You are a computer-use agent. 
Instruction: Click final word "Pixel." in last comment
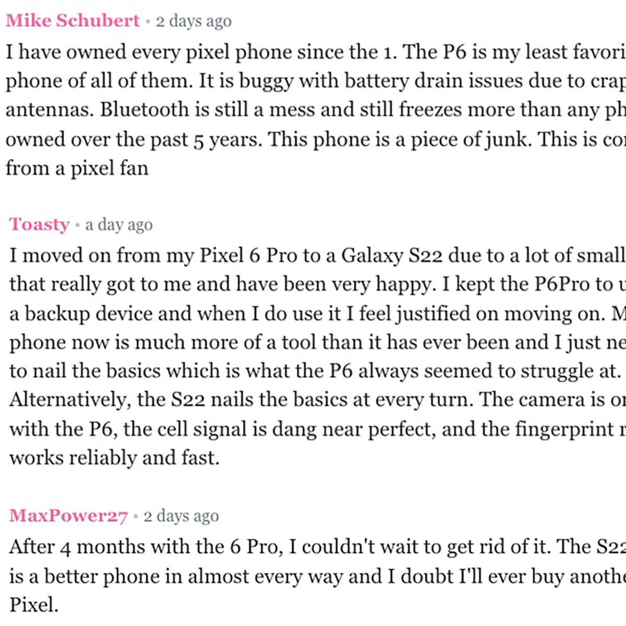34,605
